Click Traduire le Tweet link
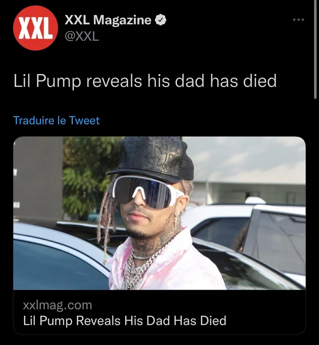 coord(56,120)
